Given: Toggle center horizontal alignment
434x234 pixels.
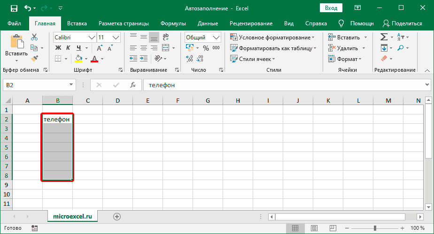Looking at the screenshot, I should click(144, 48).
